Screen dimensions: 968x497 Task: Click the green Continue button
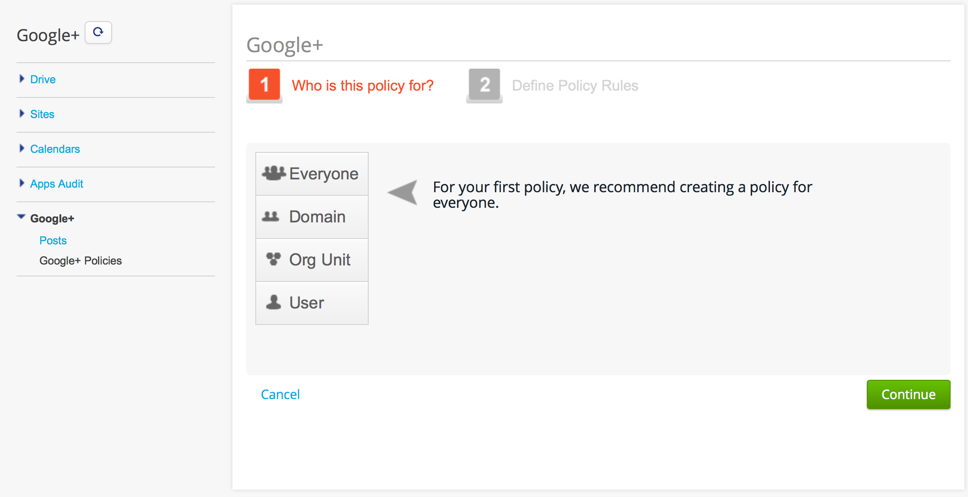(x=909, y=394)
